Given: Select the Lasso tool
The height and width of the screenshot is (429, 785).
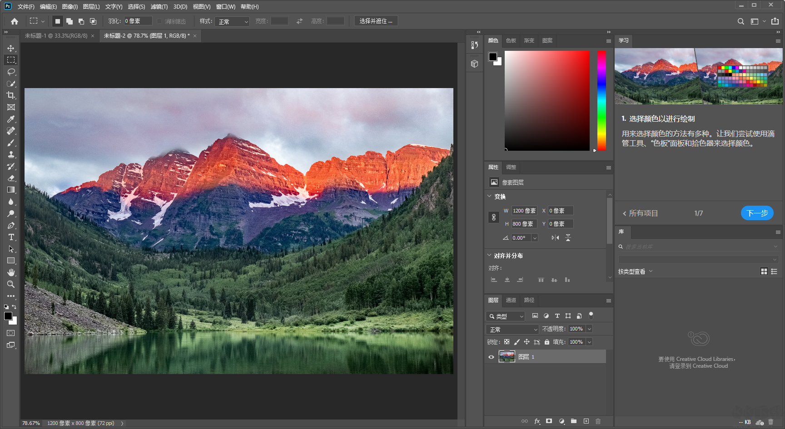Looking at the screenshot, I should tap(11, 72).
